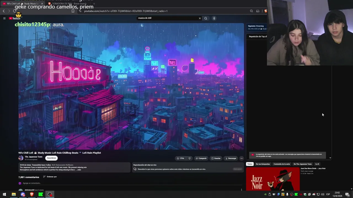Dislike the video
The width and height of the screenshot is (353, 198).
pyautogui.click(x=189, y=158)
